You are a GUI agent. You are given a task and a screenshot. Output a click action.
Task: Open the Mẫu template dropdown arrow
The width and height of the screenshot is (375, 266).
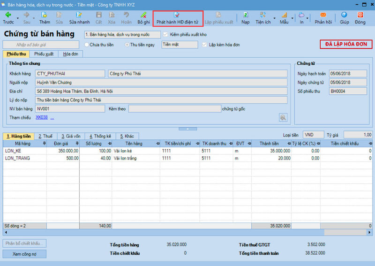tap(293, 18)
